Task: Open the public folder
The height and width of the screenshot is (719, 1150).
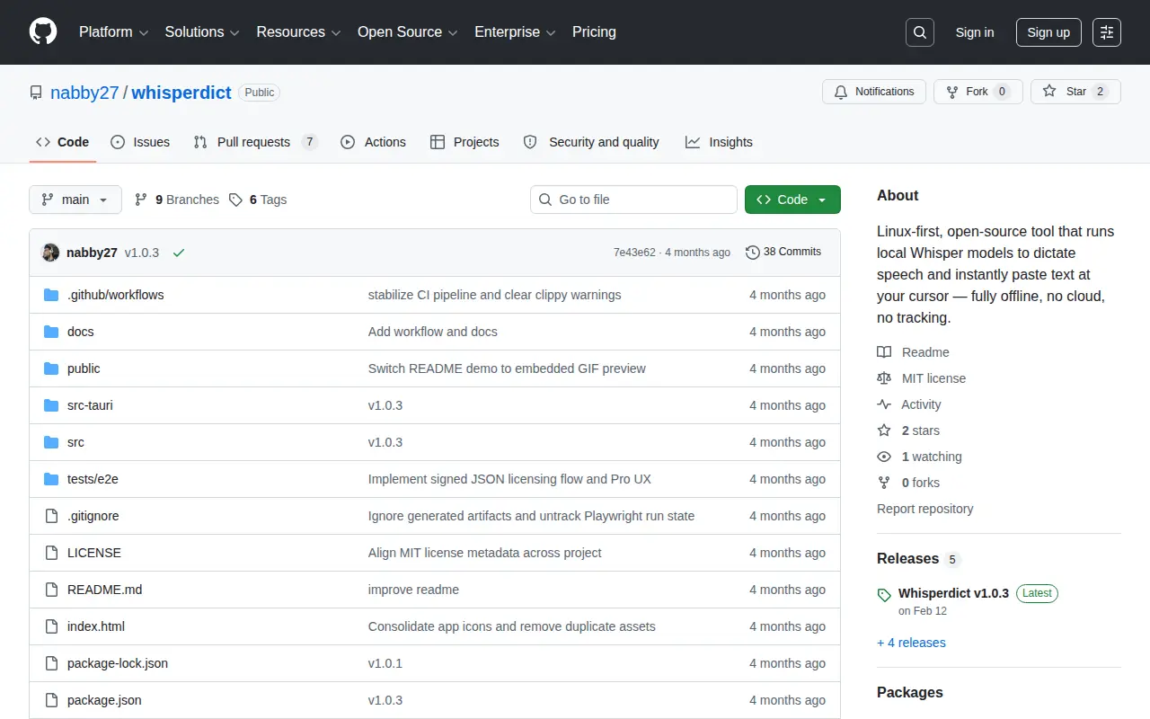Action: pyautogui.click(x=84, y=368)
